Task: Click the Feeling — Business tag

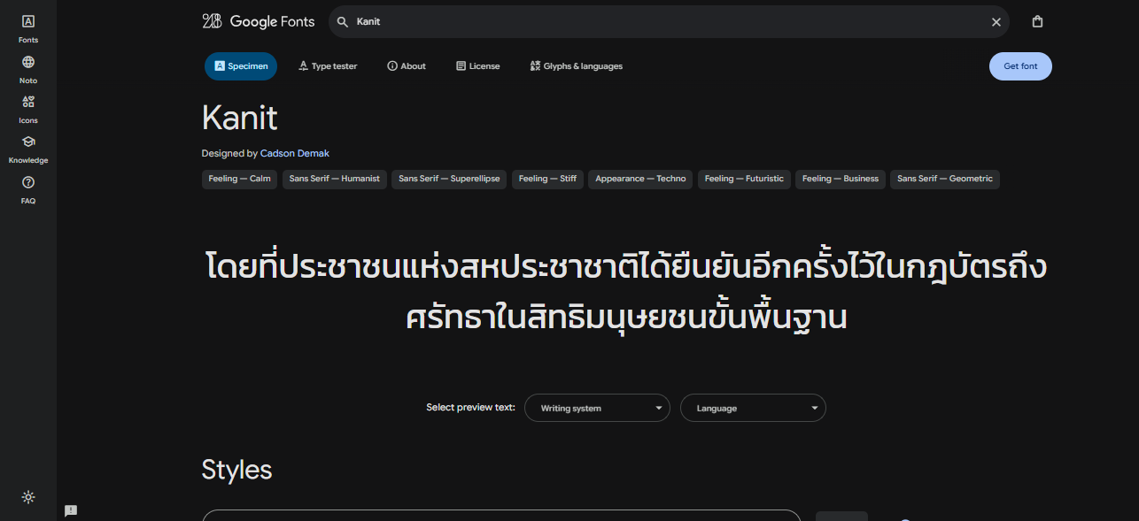Action: (841, 179)
